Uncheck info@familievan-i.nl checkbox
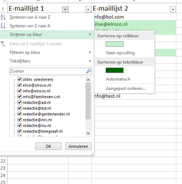The image size is (182, 184). coord(19,96)
